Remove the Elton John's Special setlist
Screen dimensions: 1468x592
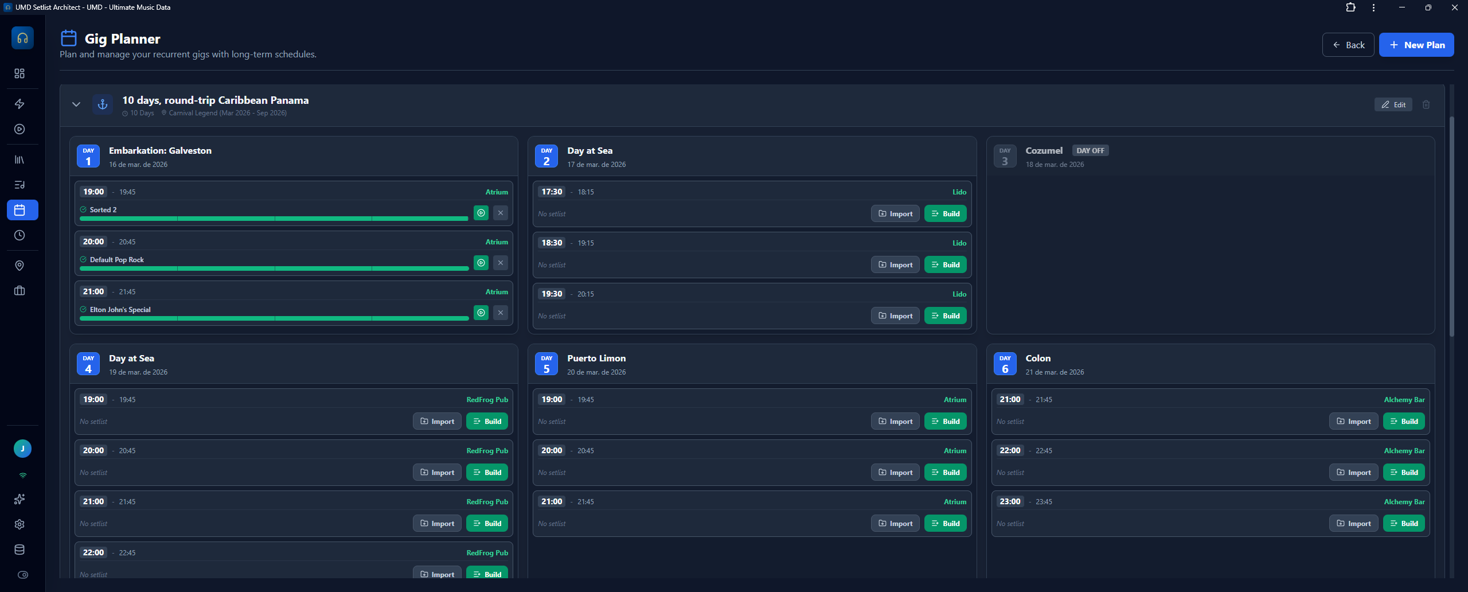500,313
